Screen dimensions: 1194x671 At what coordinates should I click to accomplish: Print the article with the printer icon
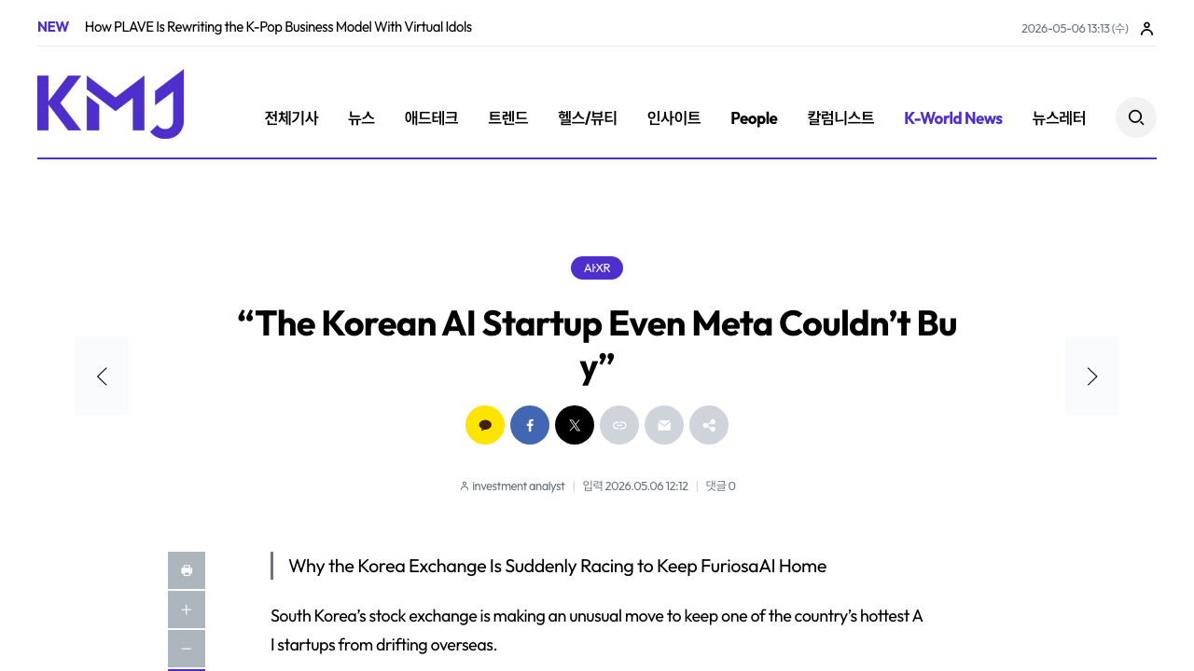pos(187,570)
